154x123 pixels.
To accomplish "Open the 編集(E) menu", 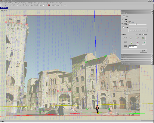I will 11,3.
